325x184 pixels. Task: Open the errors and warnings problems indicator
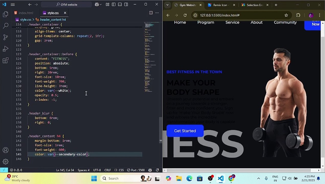click(x=16, y=170)
